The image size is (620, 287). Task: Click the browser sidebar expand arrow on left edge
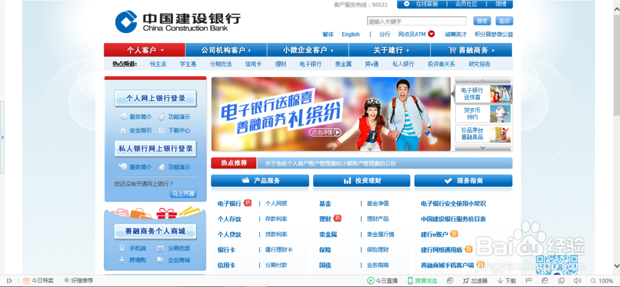pyautogui.click(x=2, y=137)
